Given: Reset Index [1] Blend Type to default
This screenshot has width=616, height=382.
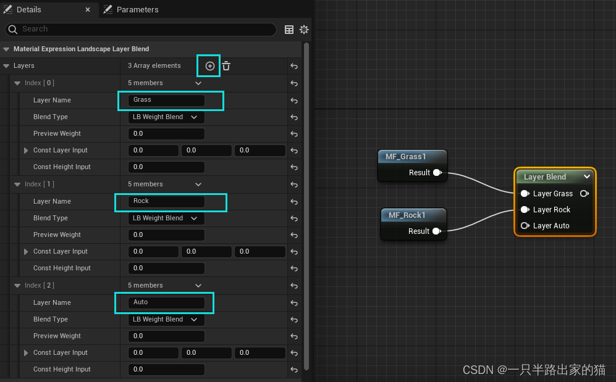Looking at the screenshot, I should (x=294, y=218).
